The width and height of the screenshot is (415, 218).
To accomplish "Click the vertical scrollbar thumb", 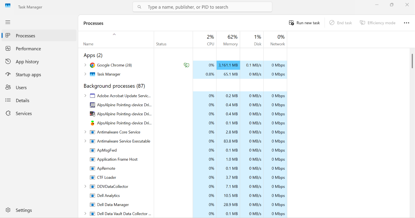I will pyautogui.click(x=412, y=61).
